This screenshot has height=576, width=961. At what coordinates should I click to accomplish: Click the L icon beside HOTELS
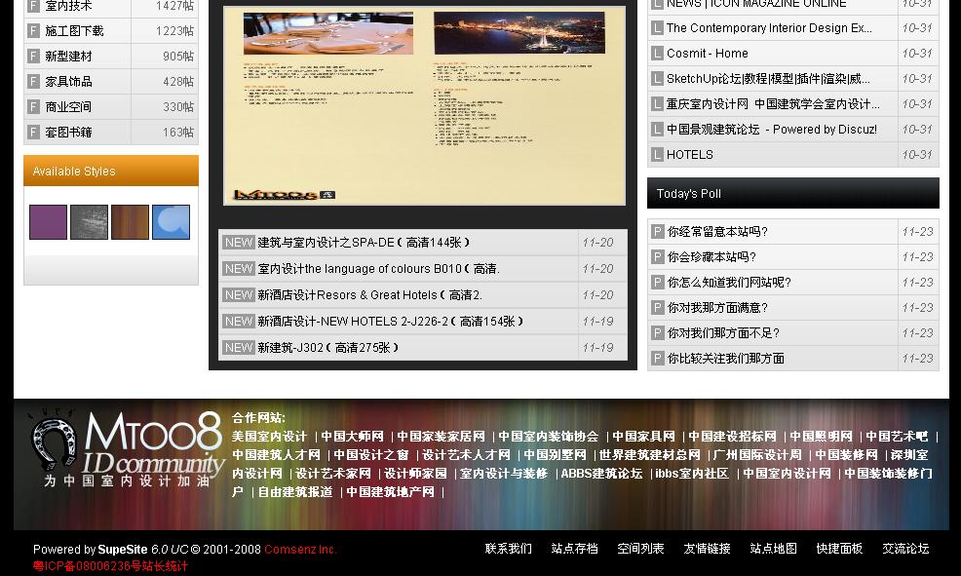pos(657,154)
